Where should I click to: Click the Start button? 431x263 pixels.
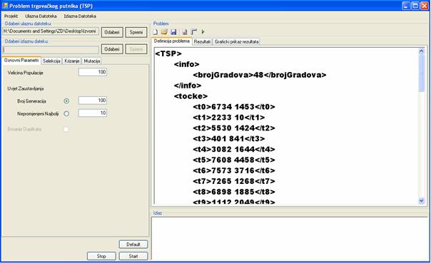tap(133, 256)
